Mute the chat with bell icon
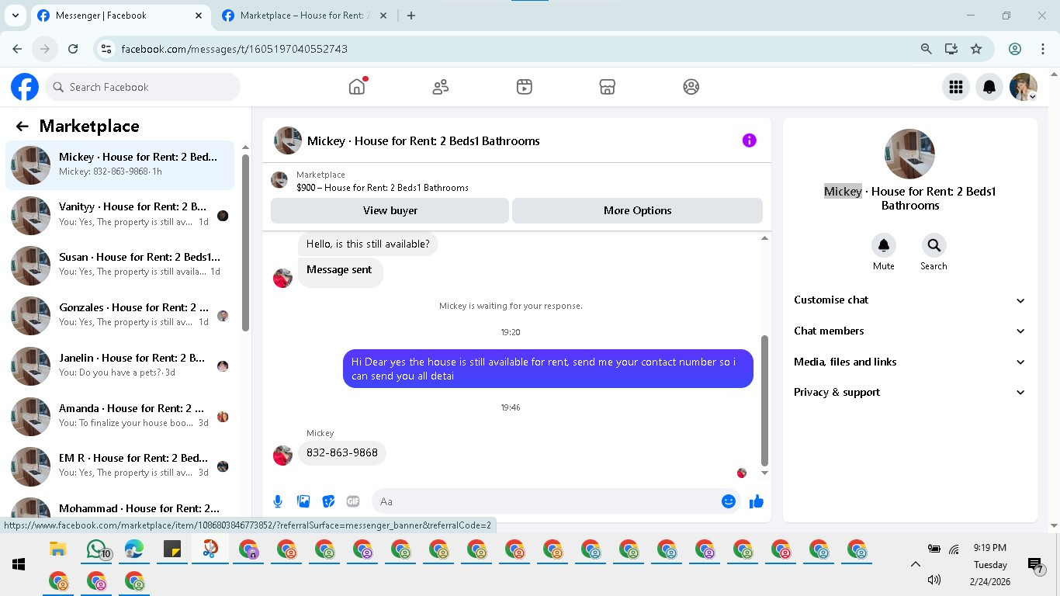1060x596 pixels. [884, 245]
